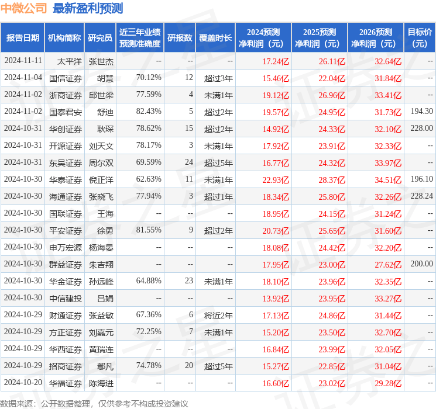Click target price 196.10
Viewport: 436px width, 409px height.
422,179
